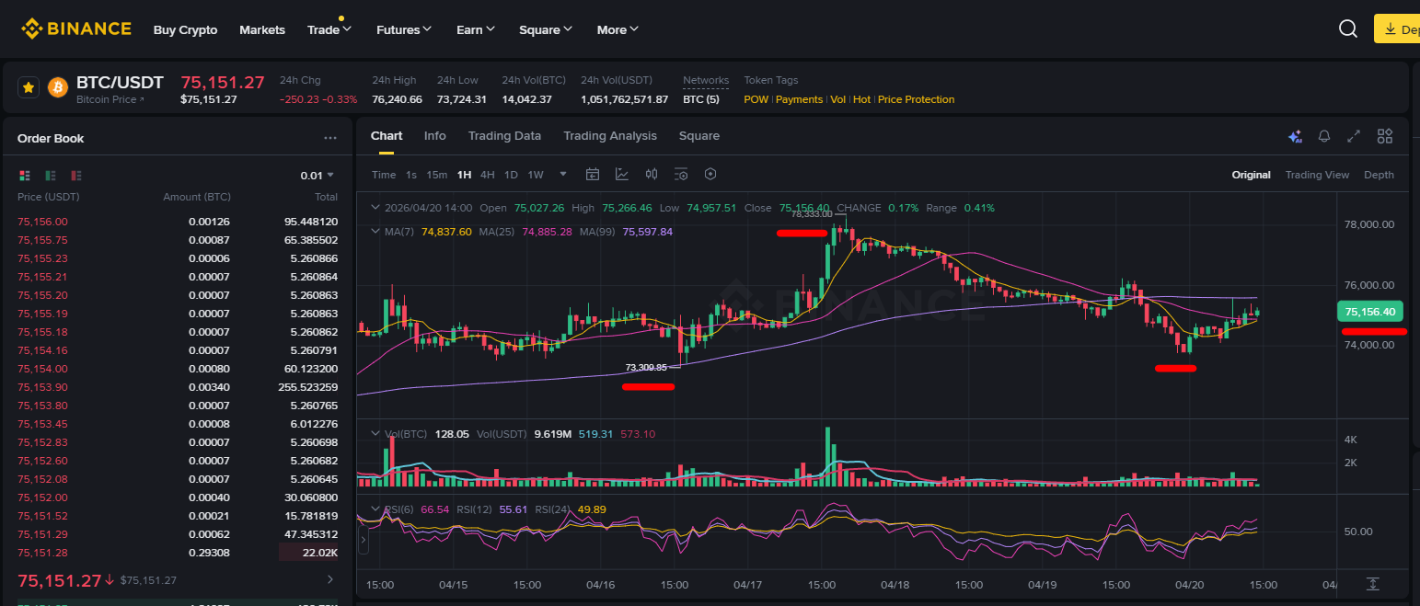Open the Trading Analysis tab

610,136
